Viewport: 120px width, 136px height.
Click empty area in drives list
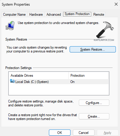point(59,89)
